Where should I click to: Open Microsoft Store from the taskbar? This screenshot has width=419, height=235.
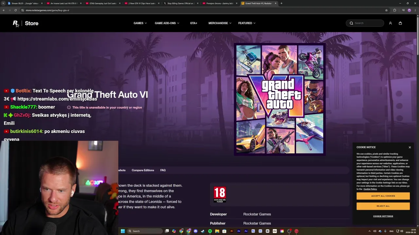(x=224, y=231)
